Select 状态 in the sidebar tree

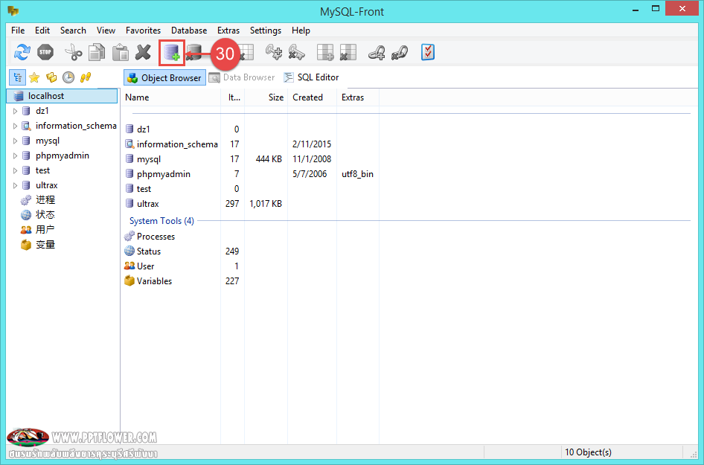coord(45,215)
